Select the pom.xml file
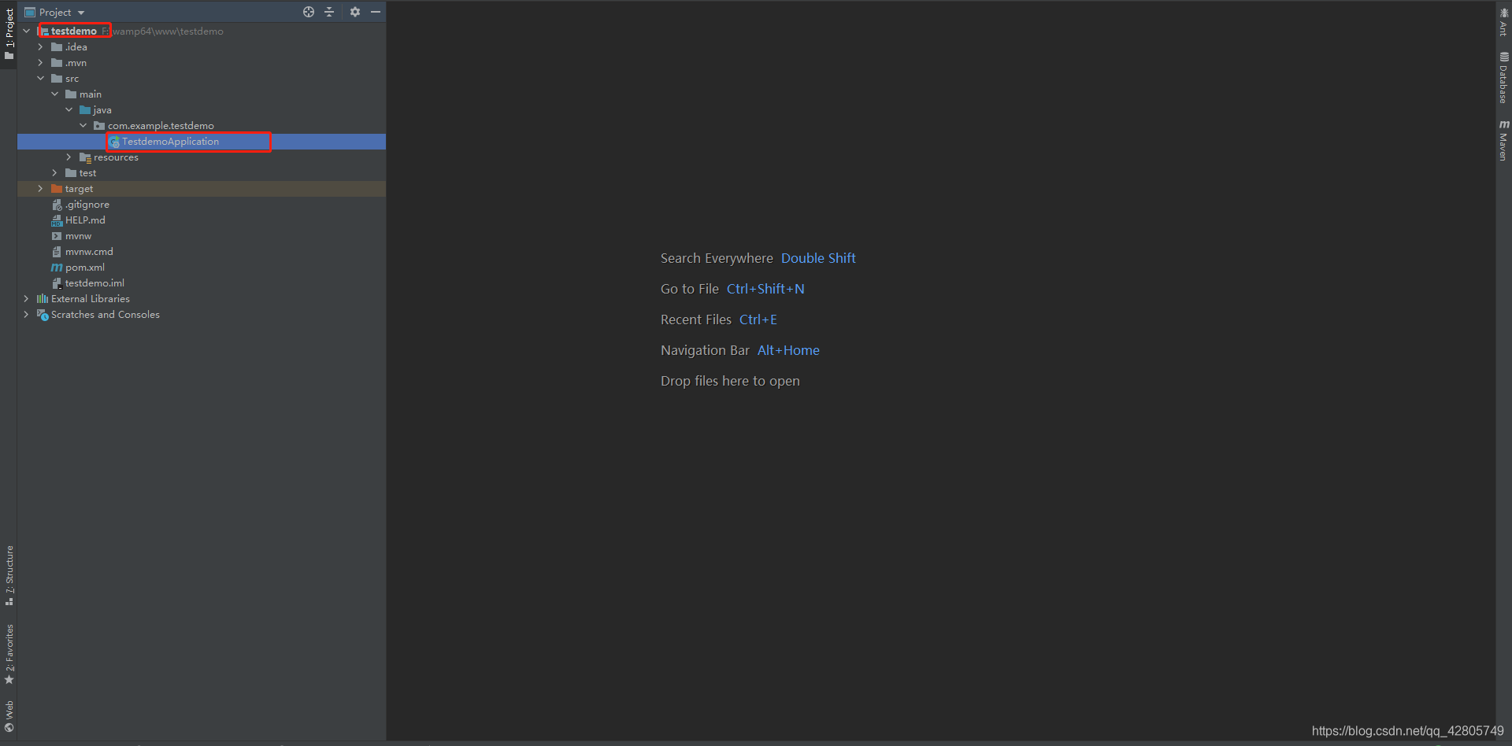The height and width of the screenshot is (746, 1512). (x=202, y=267)
